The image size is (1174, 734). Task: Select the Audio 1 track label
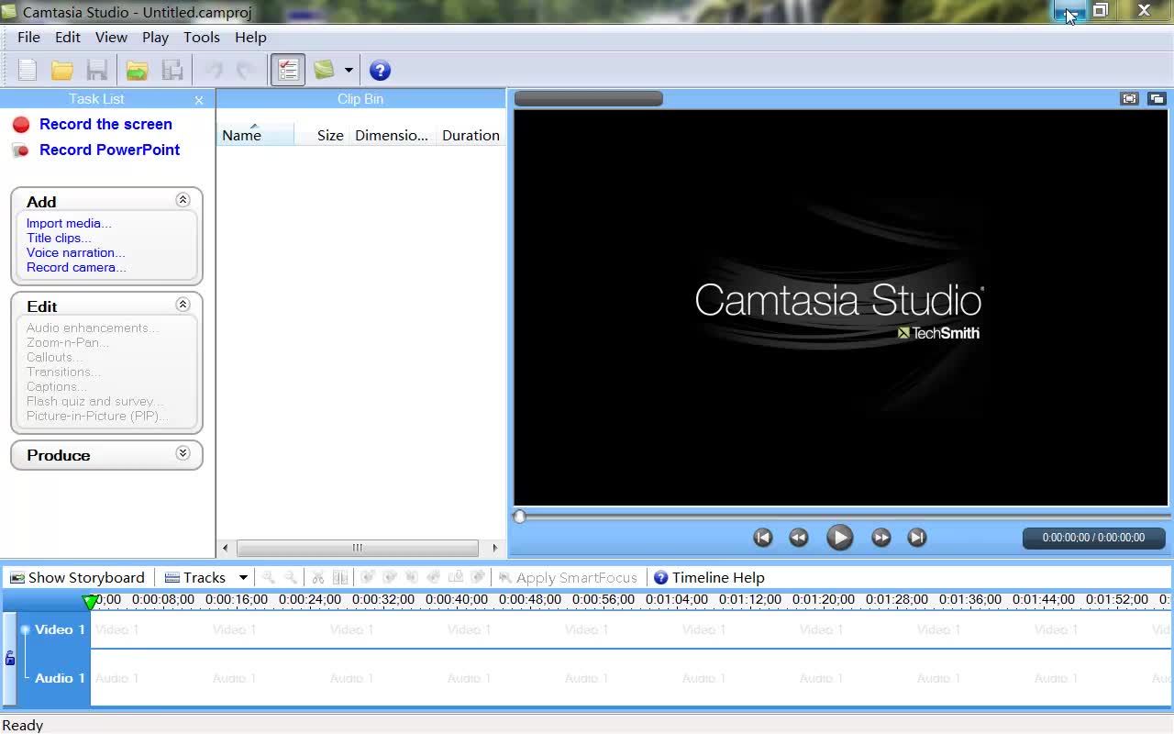(60, 678)
